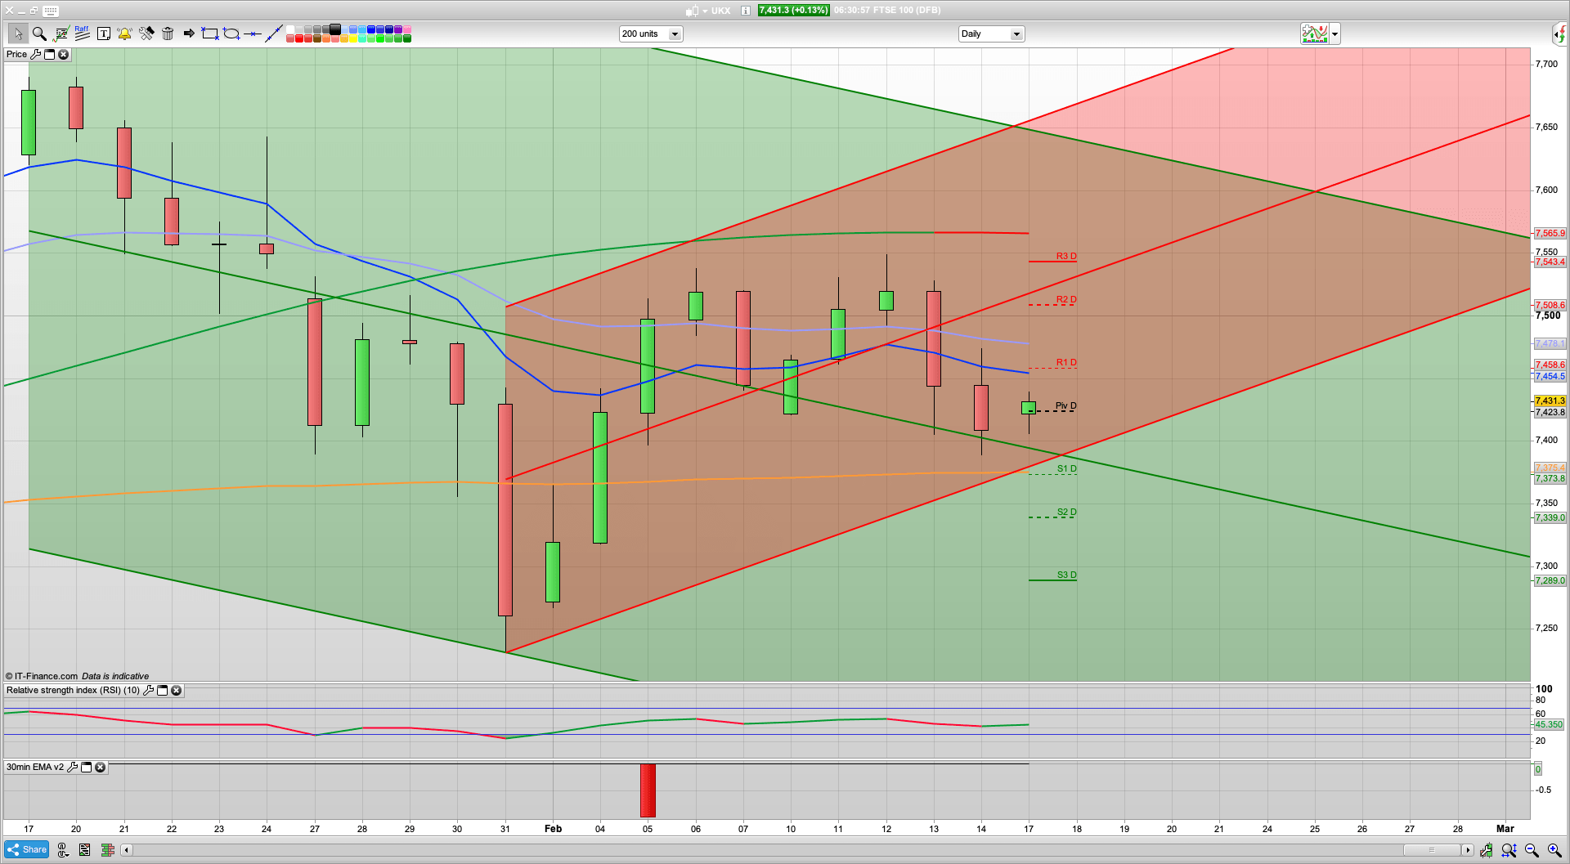This screenshot has width=1570, height=864.
Task: Select the Raff regression channel tool
Action: tap(82, 34)
